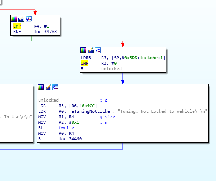The width and height of the screenshot is (216, 181).
Task: Click 0x4CC offset in LDR instruction
Action: (x=88, y=106)
